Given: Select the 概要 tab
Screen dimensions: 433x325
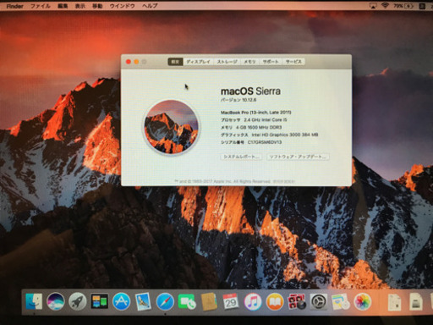Looking at the screenshot, I should pyautogui.click(x=175, y=62).
